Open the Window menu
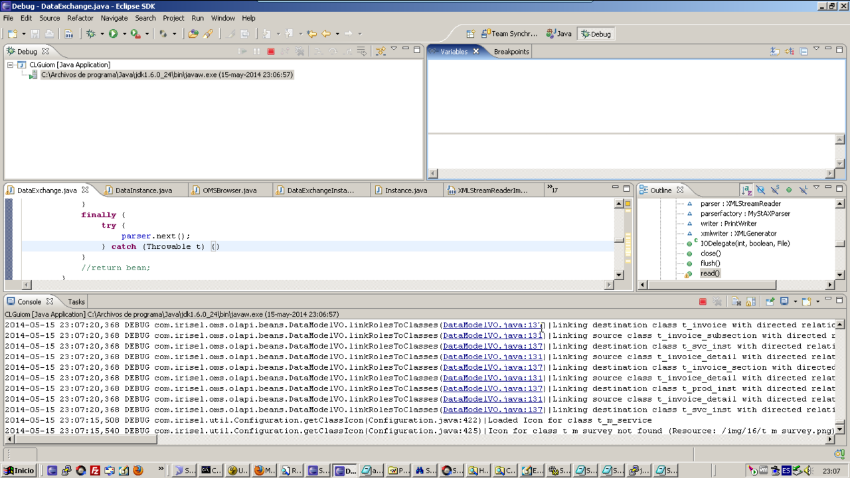The height and width of the screenshot is (478, 850). [x=222, y=18]
